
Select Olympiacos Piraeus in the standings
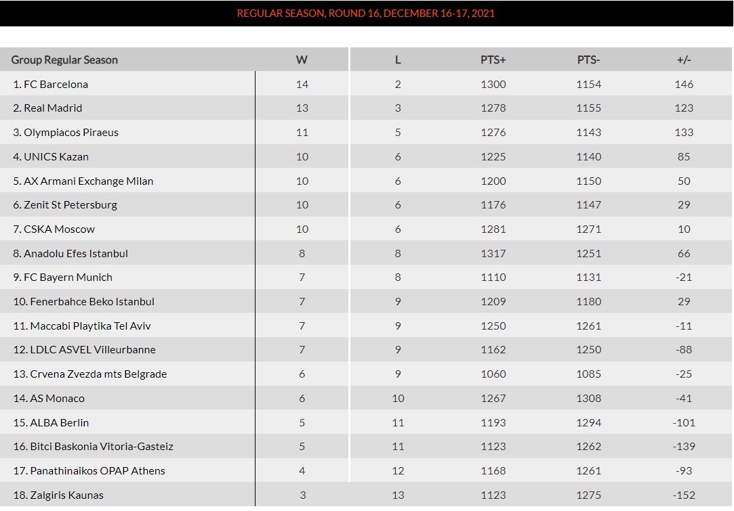tap(70, 133)
